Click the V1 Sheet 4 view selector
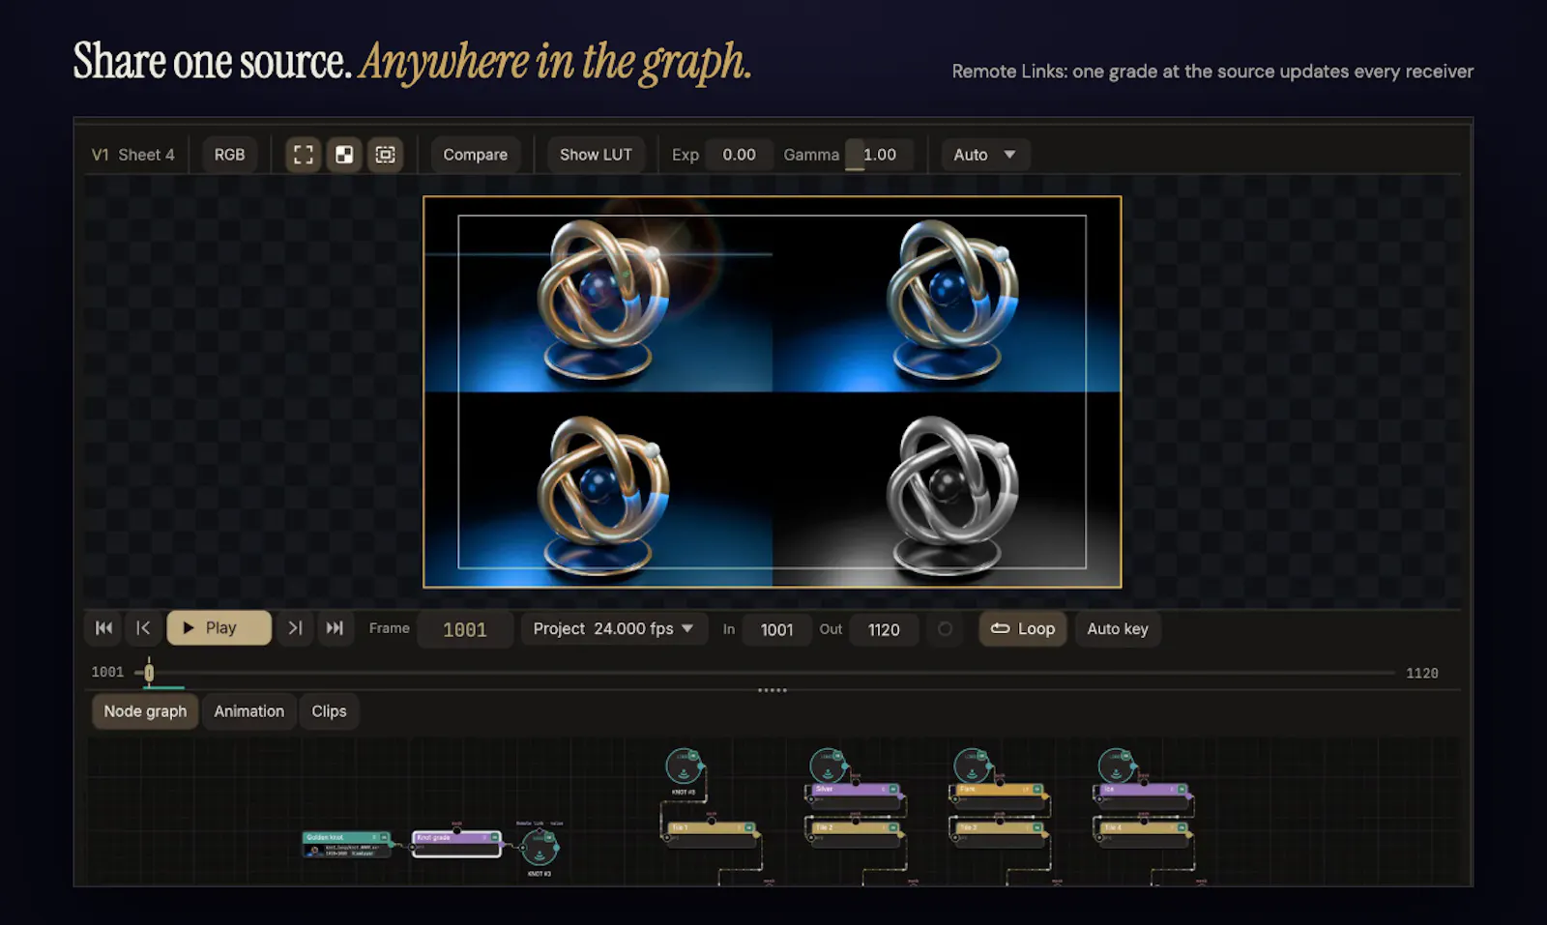The height and width of the screenshot is (925, 1547). [133, 155]
